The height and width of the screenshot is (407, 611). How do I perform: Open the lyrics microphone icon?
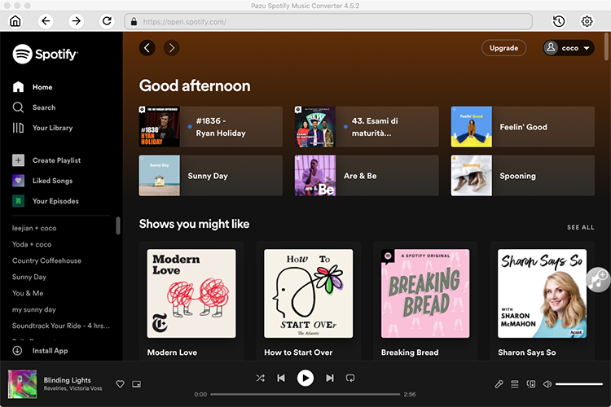[x=499, y=383]
